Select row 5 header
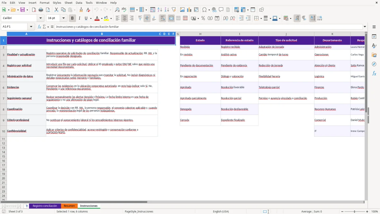The width and height of the screenshot is (380, 214). tap(3, 76)
